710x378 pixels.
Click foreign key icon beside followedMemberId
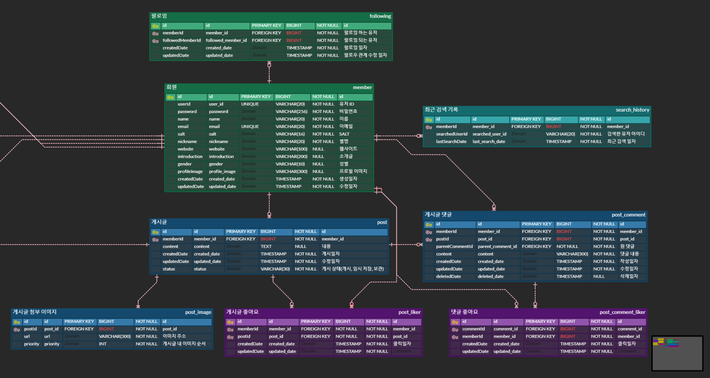coord(155,41)
